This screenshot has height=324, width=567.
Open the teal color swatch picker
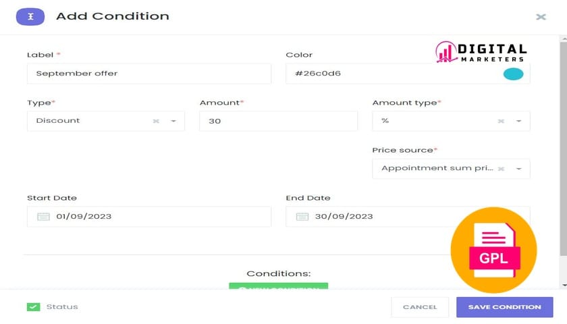tap(513, 74)
